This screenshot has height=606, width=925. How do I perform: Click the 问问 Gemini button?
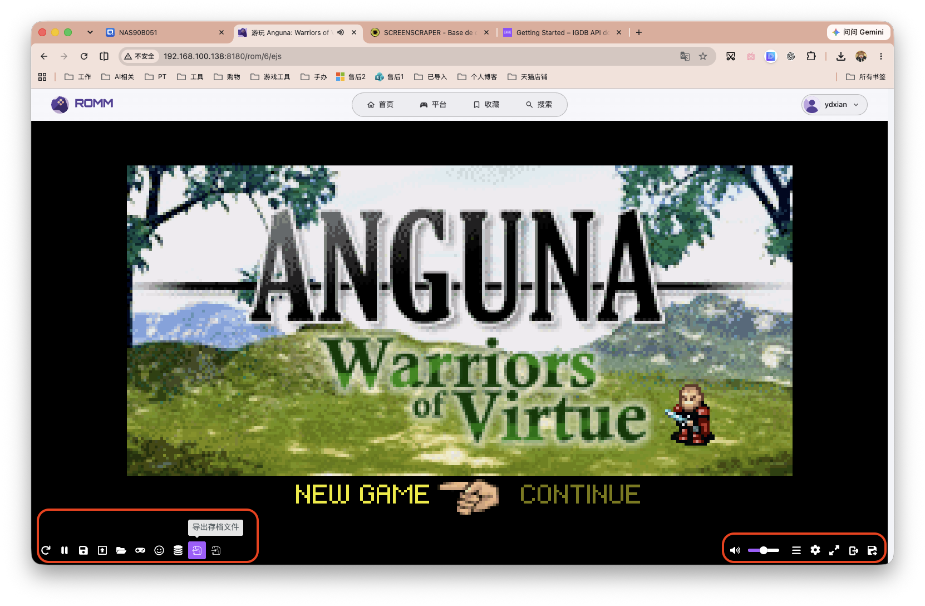858,32
